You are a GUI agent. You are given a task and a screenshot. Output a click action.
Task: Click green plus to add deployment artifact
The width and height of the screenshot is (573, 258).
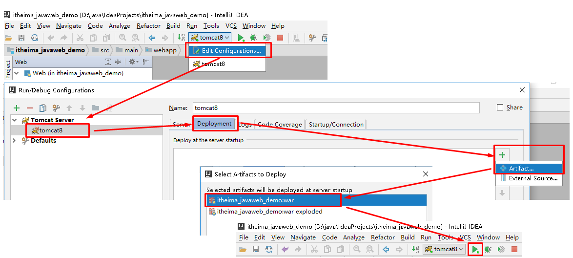(x=502, y=155)
